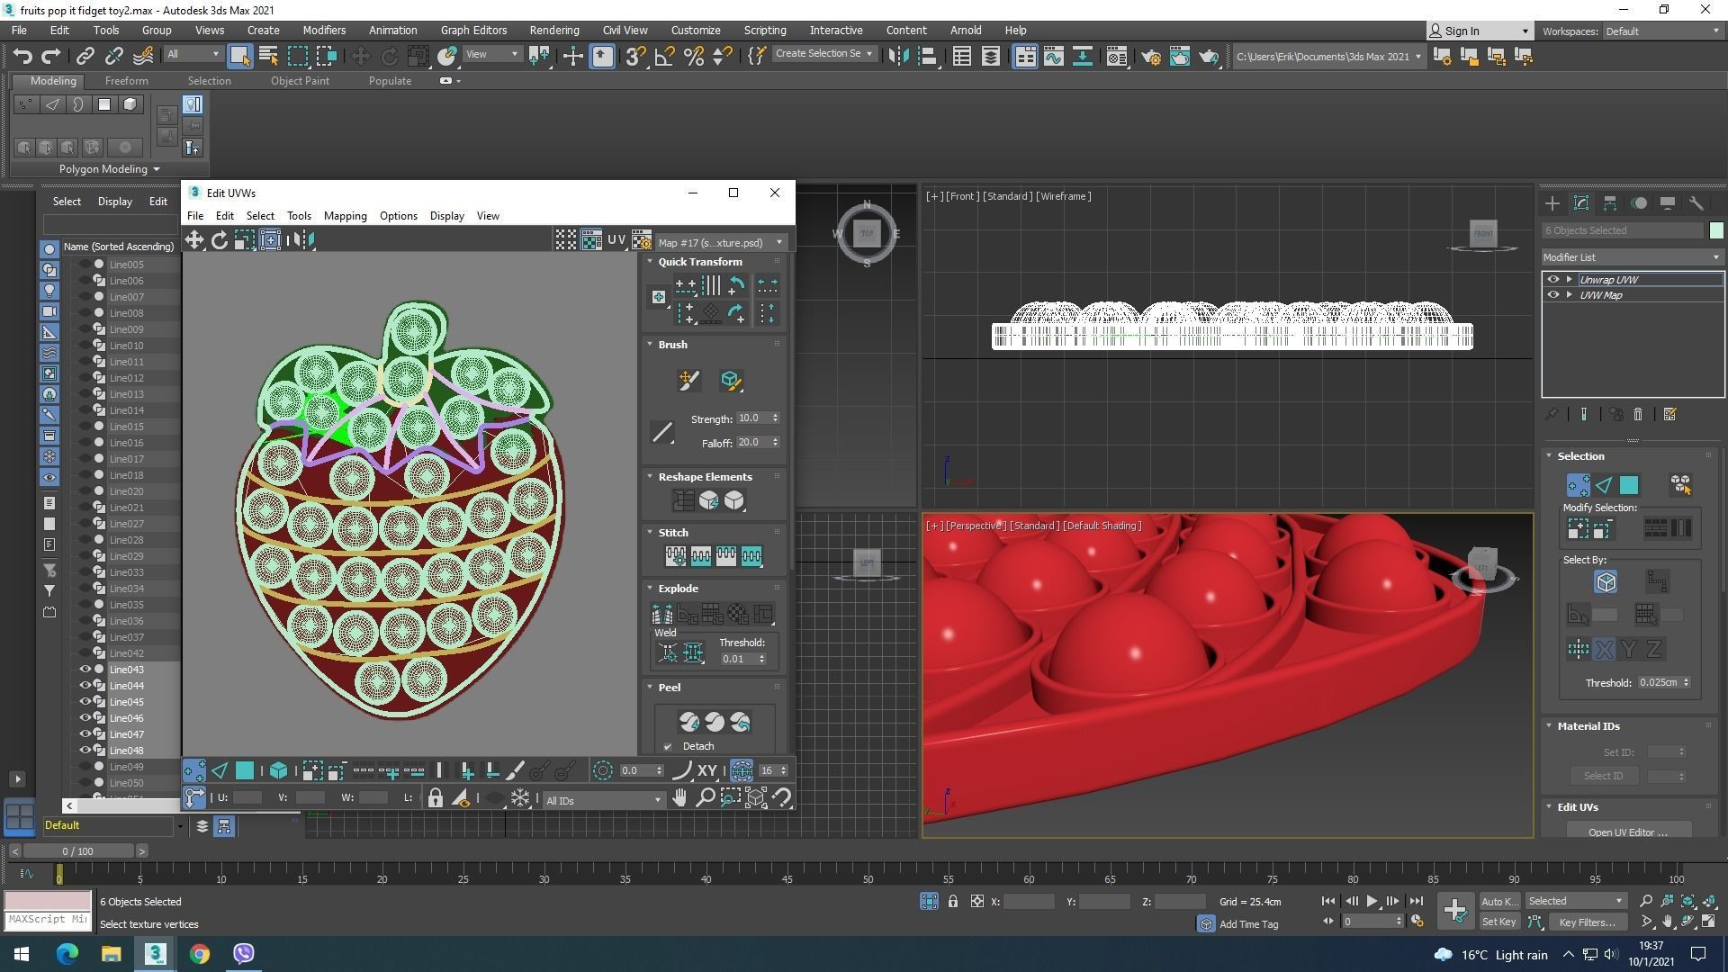Click the object color swatch beside name field
Image resolution: width=1728 pixels, height=972 pixels.
[1716, 230]
